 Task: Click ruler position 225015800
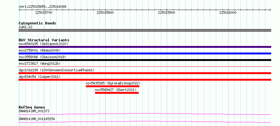(x=105, y=13)
